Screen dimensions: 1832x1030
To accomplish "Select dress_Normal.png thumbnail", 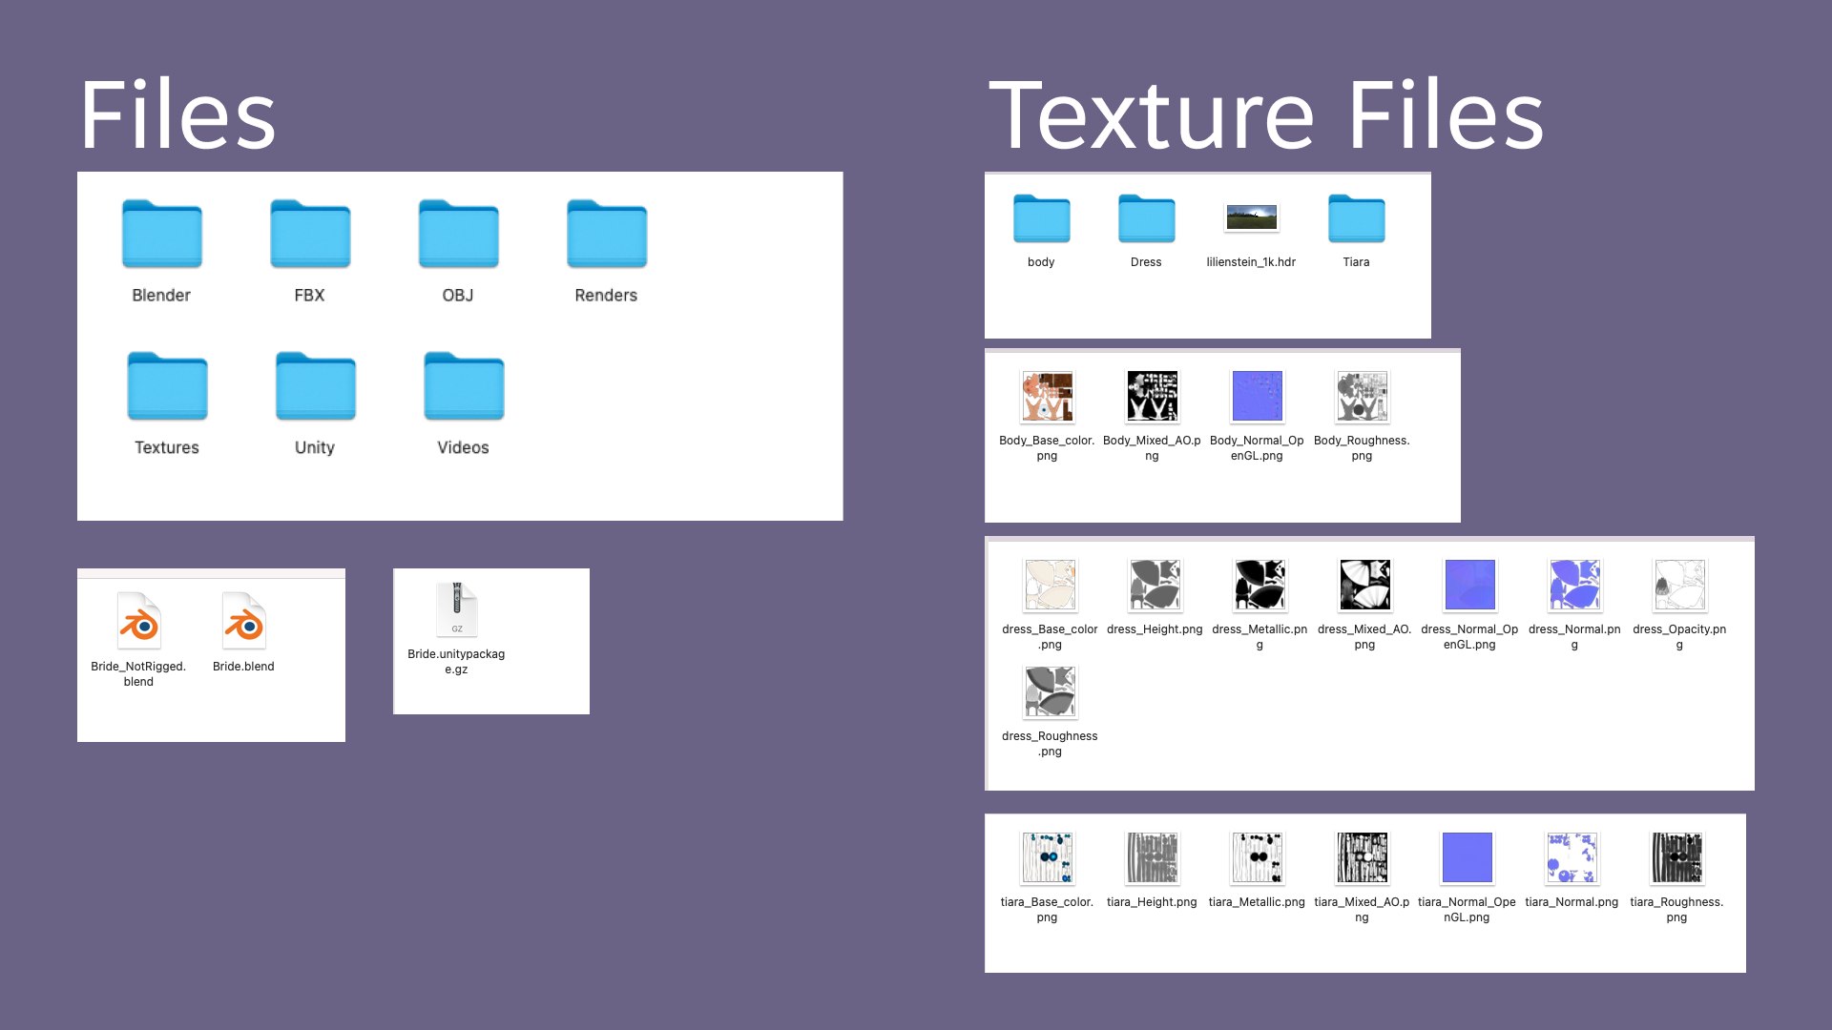I will (x=1575, y=585).
